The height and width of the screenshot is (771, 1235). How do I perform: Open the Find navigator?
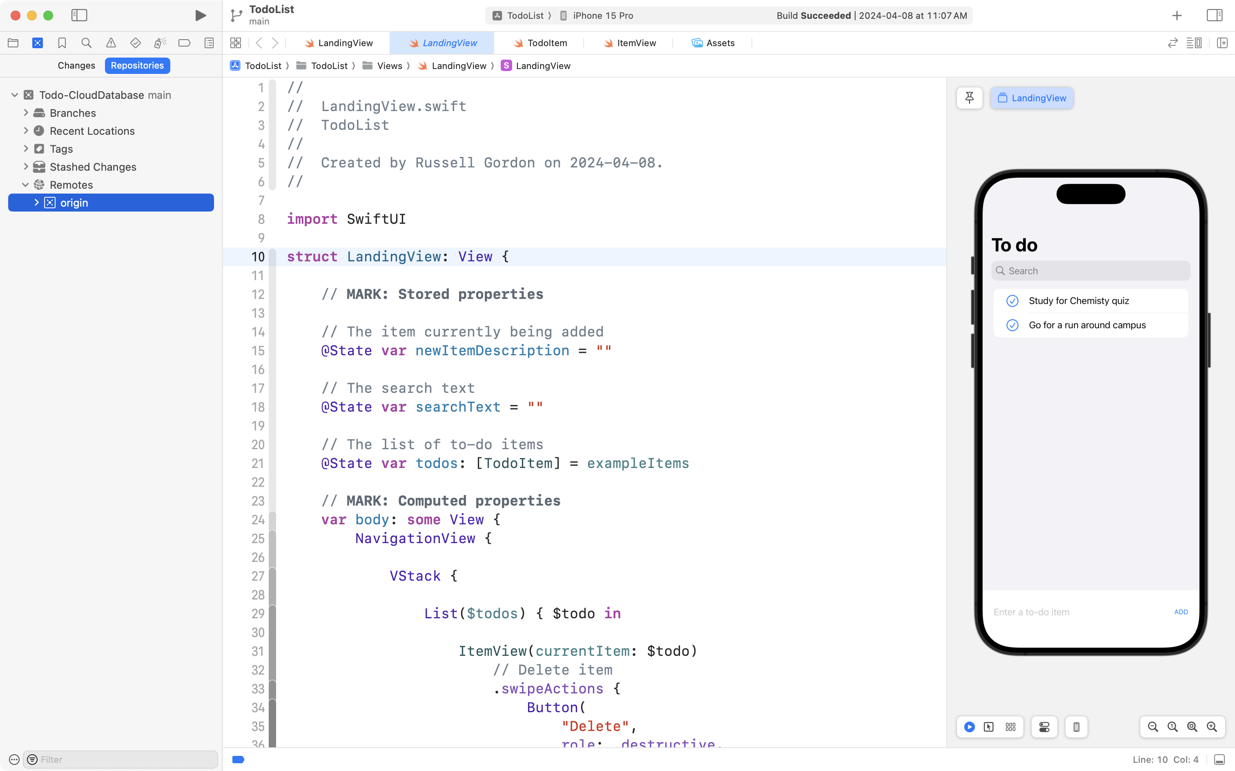coord(87,43)
